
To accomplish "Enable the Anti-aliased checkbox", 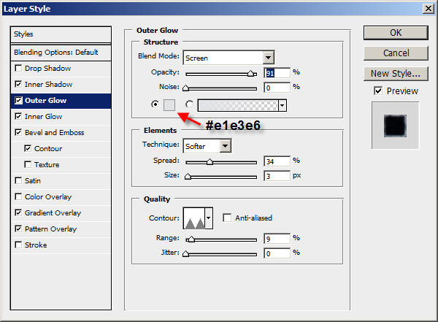I will pyautogui.click(x=227, y=218).
